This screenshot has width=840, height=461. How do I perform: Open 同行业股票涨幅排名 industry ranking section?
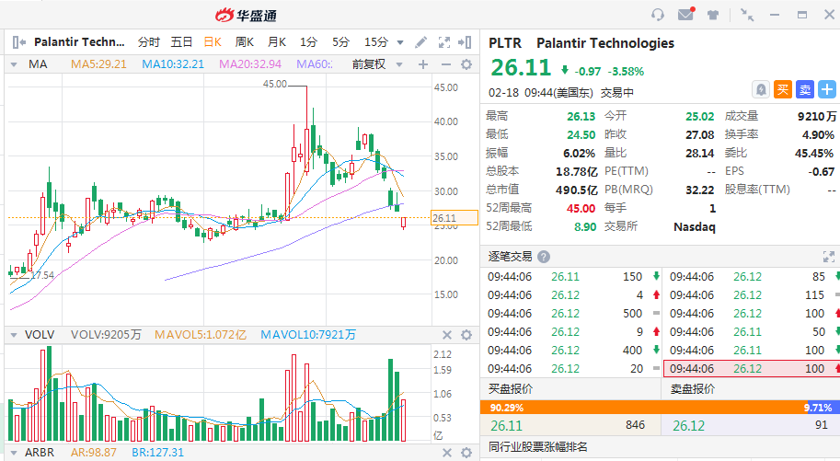pos(538,447)
